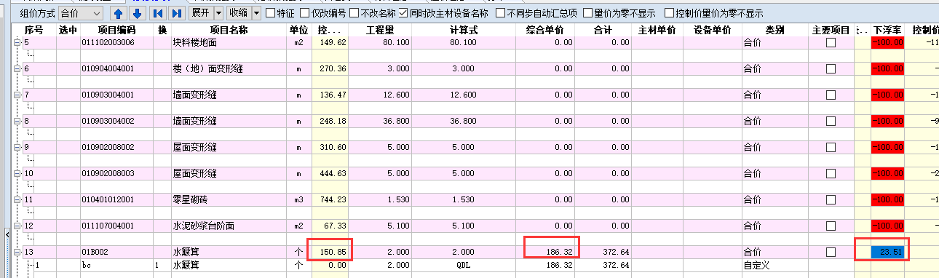Open the 组价方式 合价 combo box
The height and width of the screenshot is (278, 939).
[x=80, y=13]
